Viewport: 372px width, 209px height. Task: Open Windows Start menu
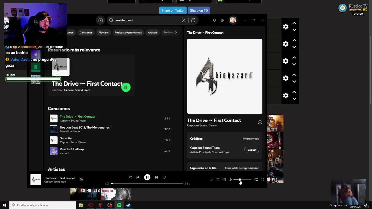[5, 205]
